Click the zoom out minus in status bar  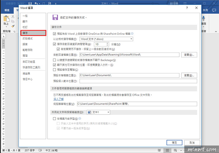click(181, 151)
